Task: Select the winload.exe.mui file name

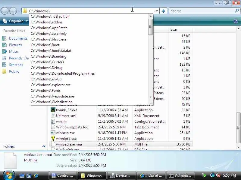Action: [69, 144]
